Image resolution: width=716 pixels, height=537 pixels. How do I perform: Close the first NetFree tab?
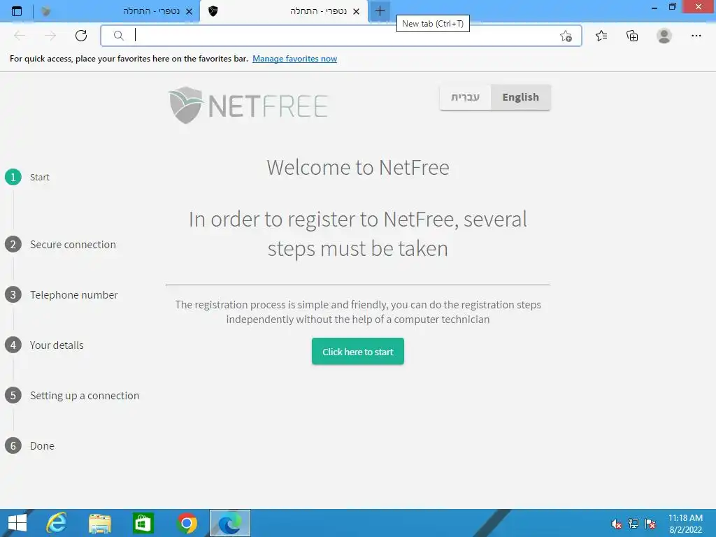189,11
